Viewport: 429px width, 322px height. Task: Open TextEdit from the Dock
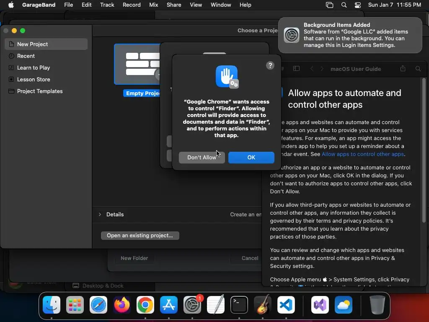point(216,305)
